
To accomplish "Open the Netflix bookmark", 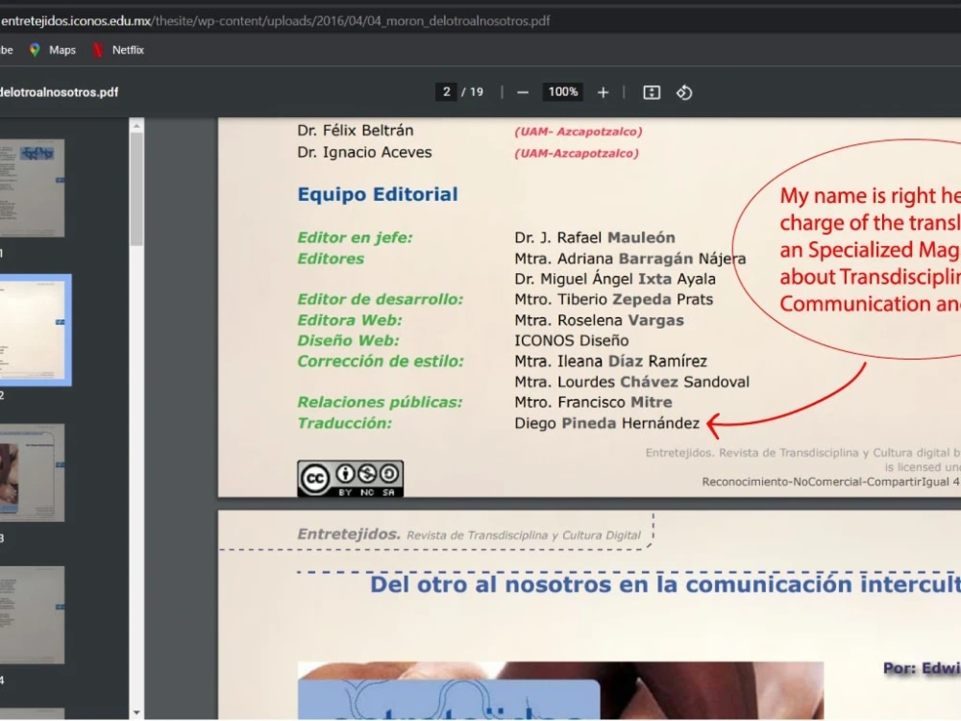I will click(x=118, y=50).
